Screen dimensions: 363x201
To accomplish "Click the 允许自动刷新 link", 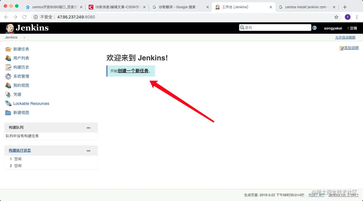I will (345, 37).
